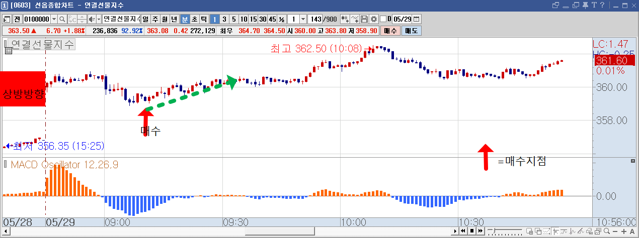Image resolution: width=639 pixels, height=238 pixels.
Task: Open the calendar picker next to 05/29
Action: (x=416, y=19)
